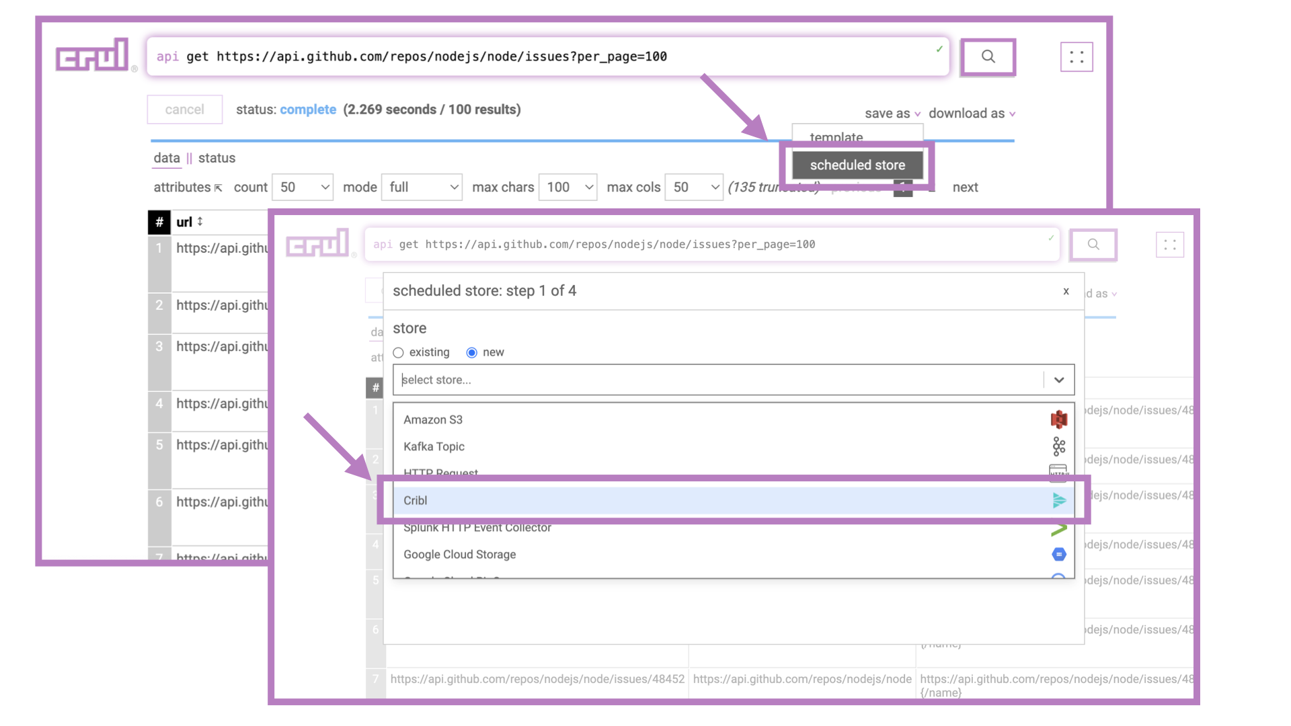This screenshot has width=1291, height=726.
Task: Open the max cols dropdown
Action: point(694,188)
